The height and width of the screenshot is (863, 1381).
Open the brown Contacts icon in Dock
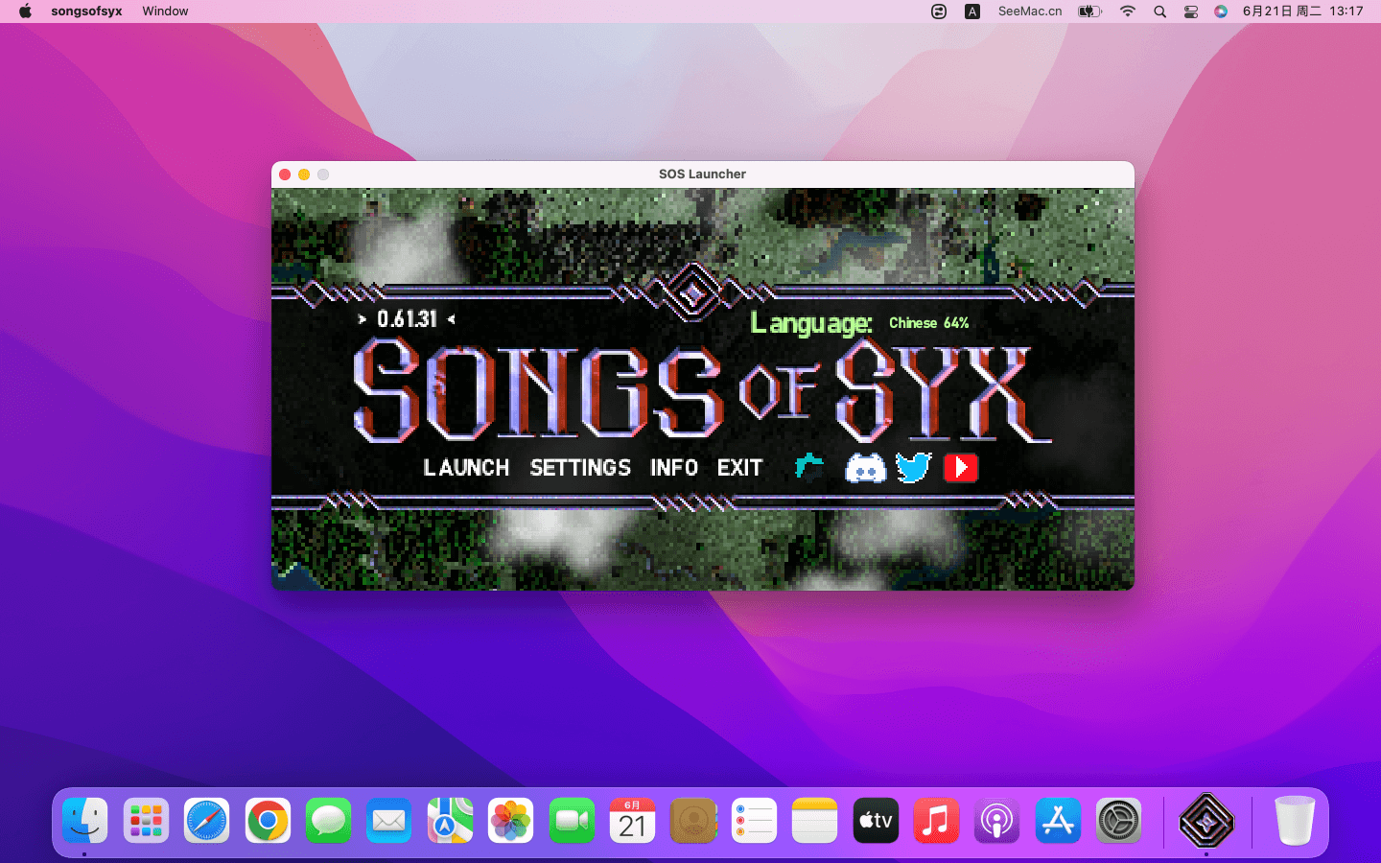tap(693, 821)
